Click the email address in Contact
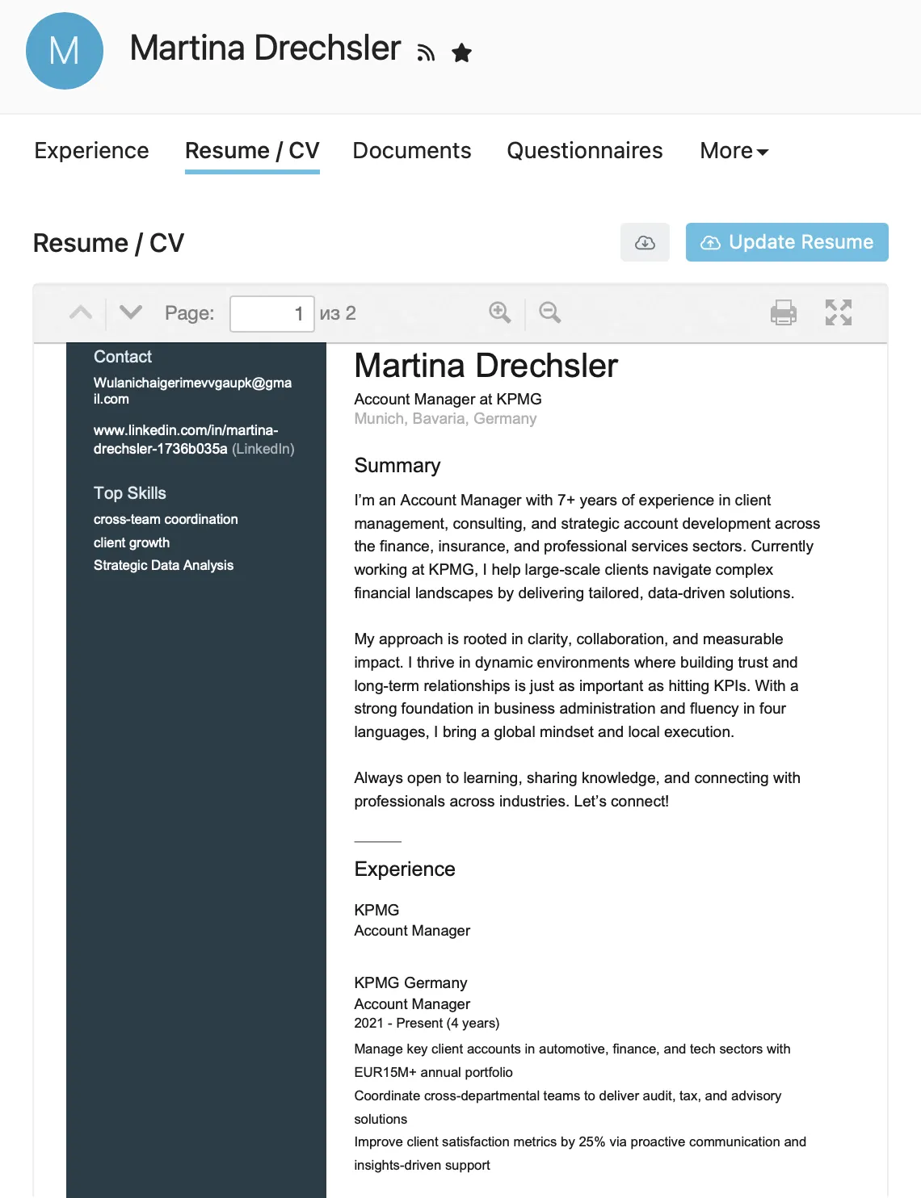This screenshot has height=1198, width=921. [x=192, y=391]
